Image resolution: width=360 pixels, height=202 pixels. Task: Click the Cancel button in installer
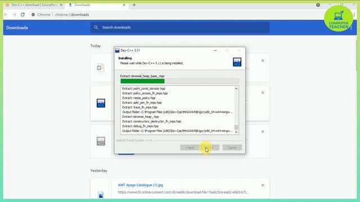[x=232, y=148]
